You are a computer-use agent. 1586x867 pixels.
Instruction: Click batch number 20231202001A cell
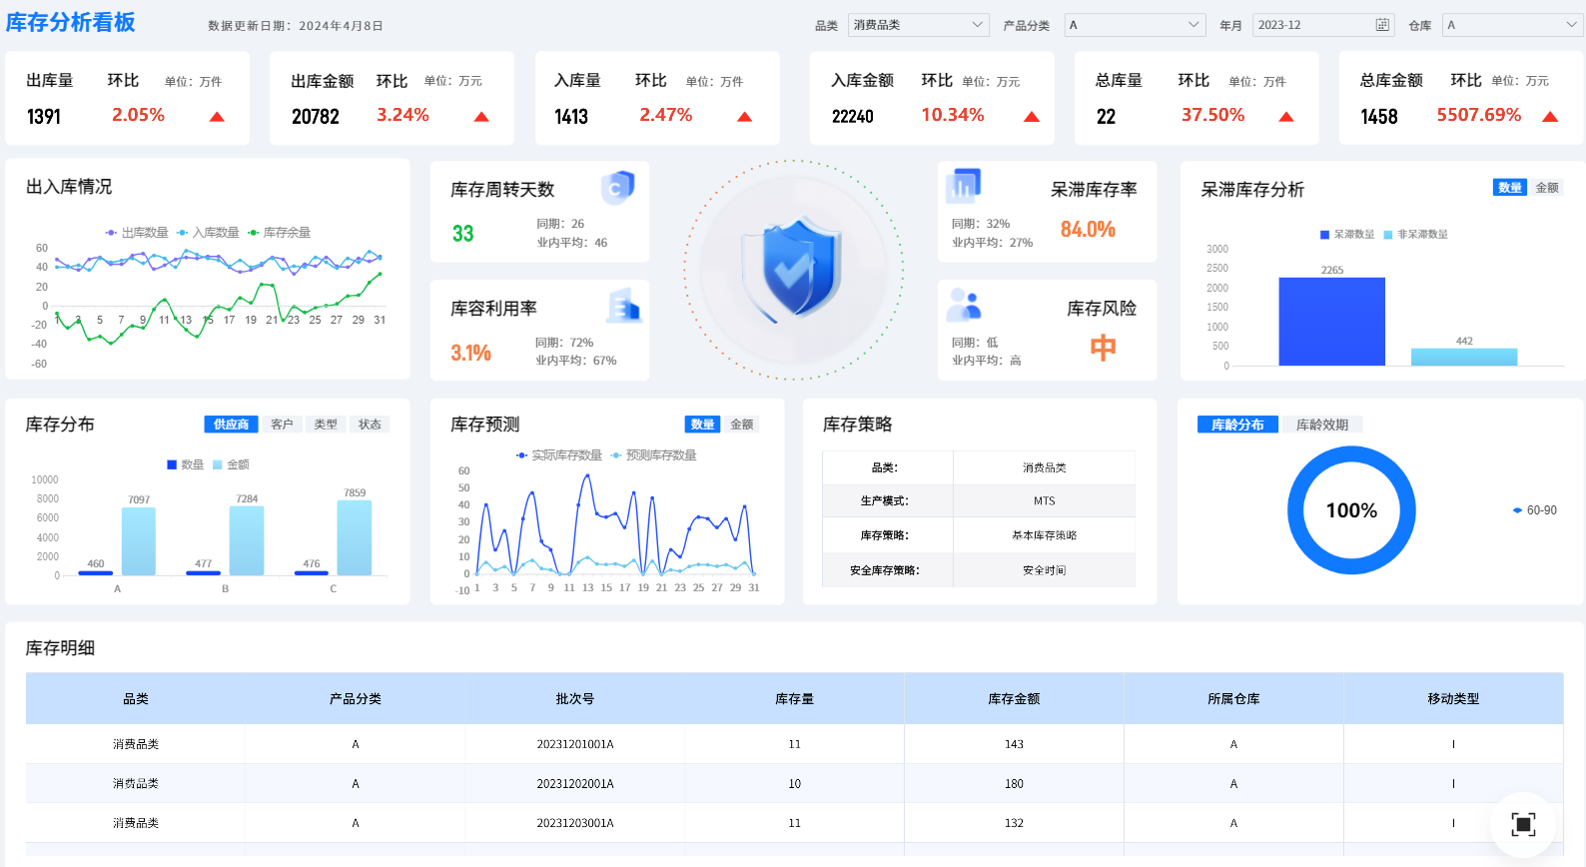pos(575,784)
